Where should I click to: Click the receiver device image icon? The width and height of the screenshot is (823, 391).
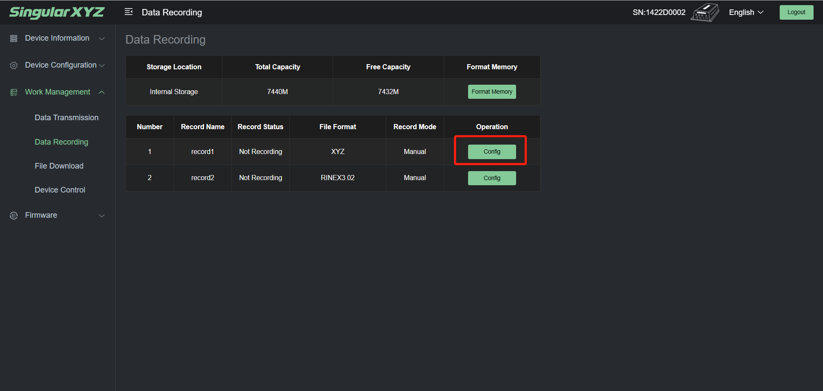point(705,12)
